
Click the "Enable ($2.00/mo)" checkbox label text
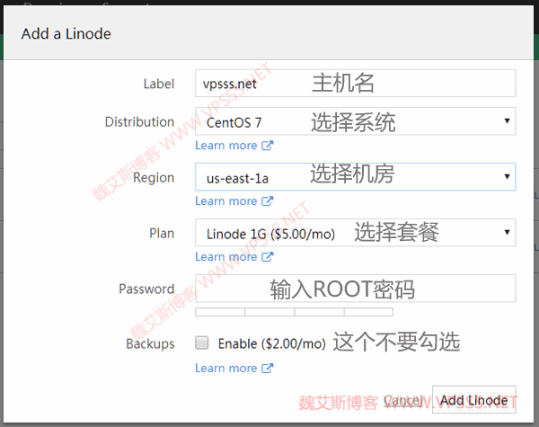pos(271,343)
